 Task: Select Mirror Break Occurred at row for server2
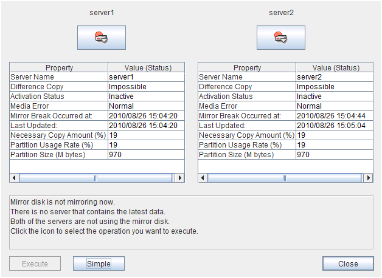click(x=247, y=116)
